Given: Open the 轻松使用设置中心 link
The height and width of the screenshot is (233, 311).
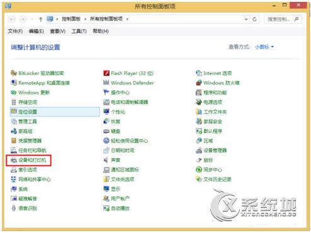Looking at the screenshot, I should pyautogui.click(x=130, y=140).
